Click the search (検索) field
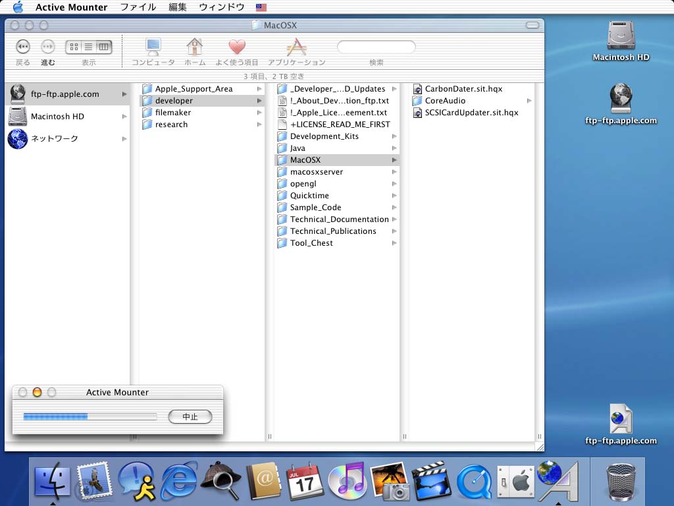Viewport: 674px width, 506px height. (x=376, y=47)
